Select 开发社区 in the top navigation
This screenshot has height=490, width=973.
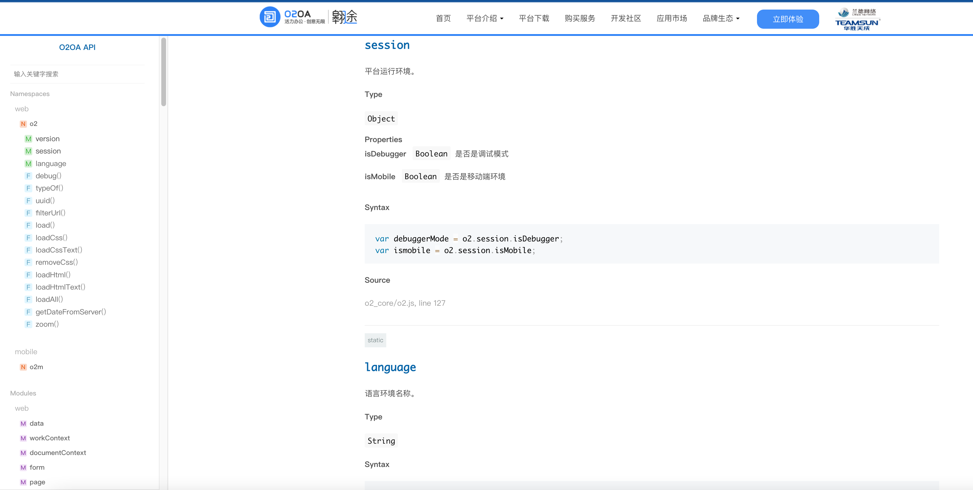(x=626, y=18)
